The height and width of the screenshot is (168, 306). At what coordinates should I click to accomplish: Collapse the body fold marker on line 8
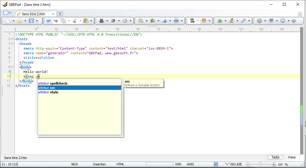[x=13, y=67]
